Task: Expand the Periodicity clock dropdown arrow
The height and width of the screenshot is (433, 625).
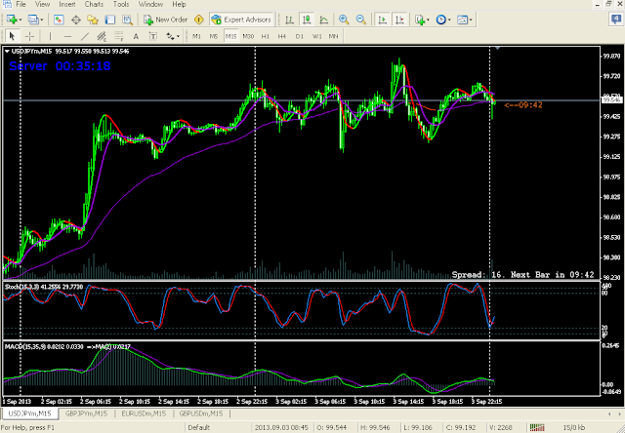Action: pyautogui.click(x=449, y=20)
